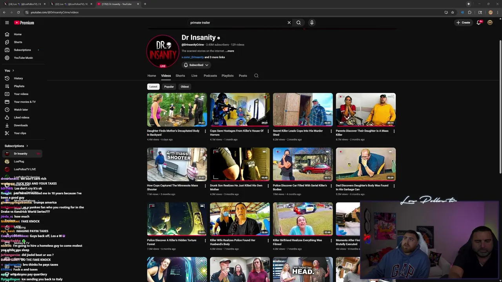Open options for Daughter Finds Mother's video
The height and width of the screenshot is (282, 502).
[x=205, y=131]
